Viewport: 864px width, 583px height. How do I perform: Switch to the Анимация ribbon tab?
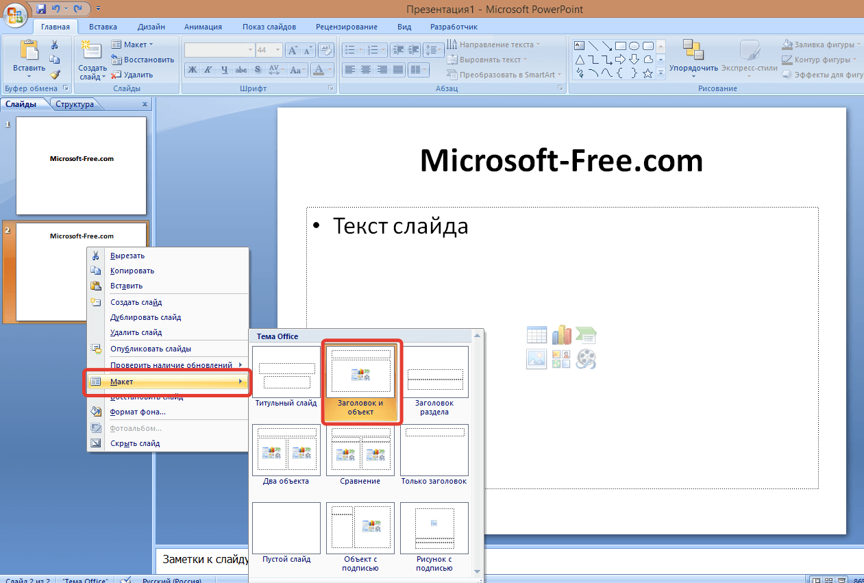pyautogui.click(x=203, y=27)
